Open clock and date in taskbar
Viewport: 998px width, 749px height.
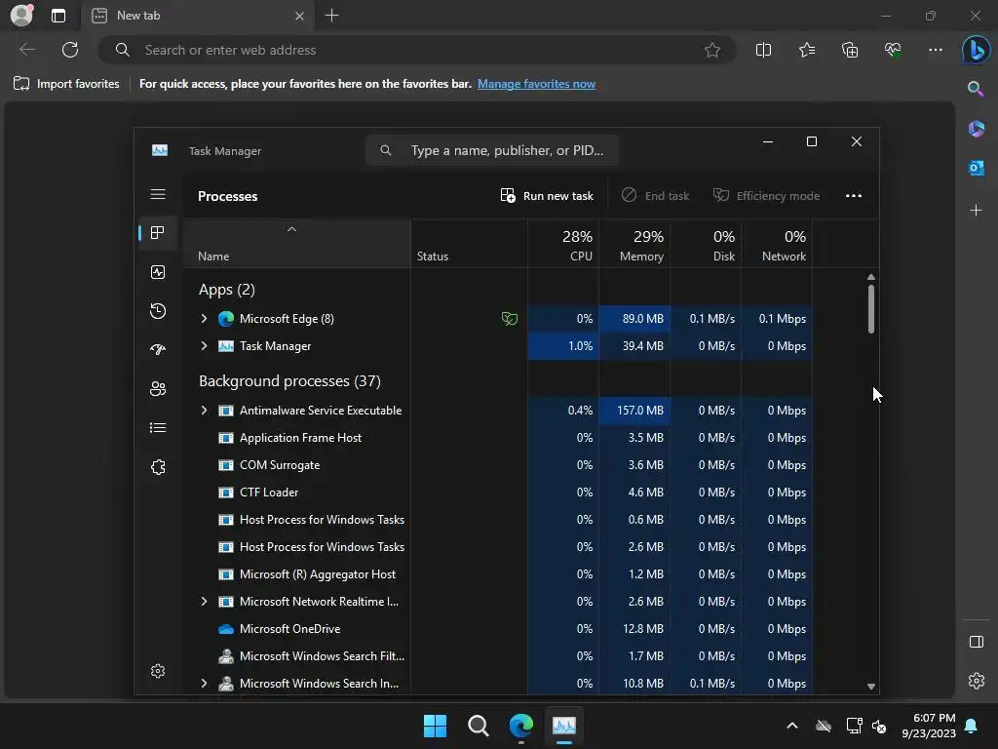928,726
